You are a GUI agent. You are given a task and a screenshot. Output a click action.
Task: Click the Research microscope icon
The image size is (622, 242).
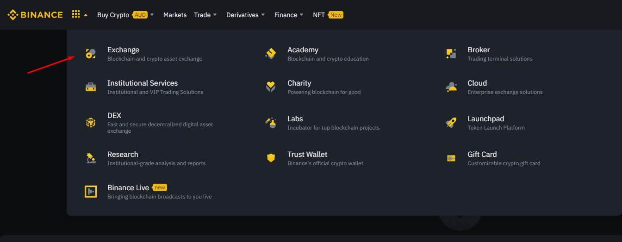[91, 158]
